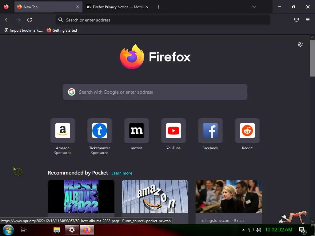The height and width of the screenshot is (236, 315).
Task: Reload the current page
Action: (x=30, y=20)
